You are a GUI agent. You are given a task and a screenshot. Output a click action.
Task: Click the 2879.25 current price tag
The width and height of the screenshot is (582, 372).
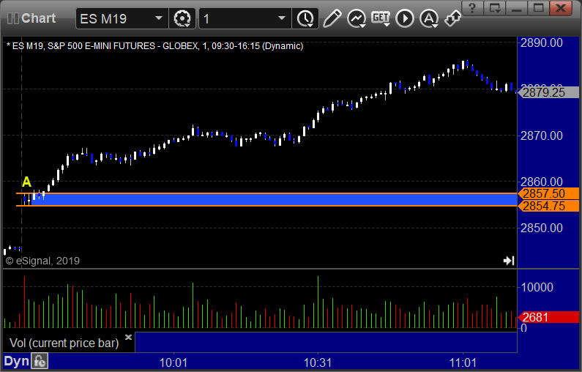click(x=548, y=92)
